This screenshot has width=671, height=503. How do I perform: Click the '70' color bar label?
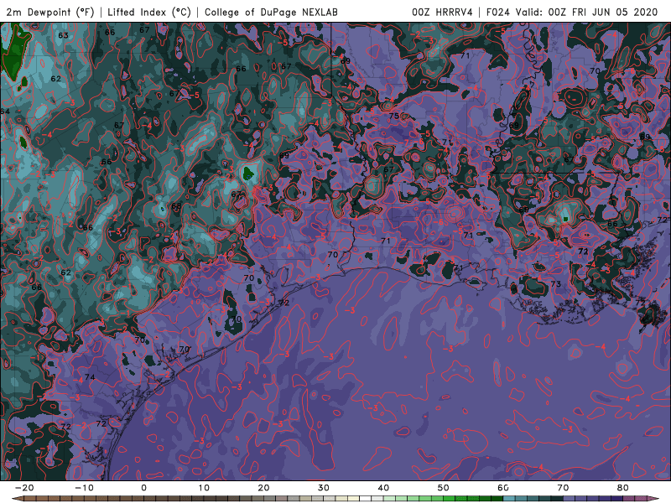coord(563,488)
